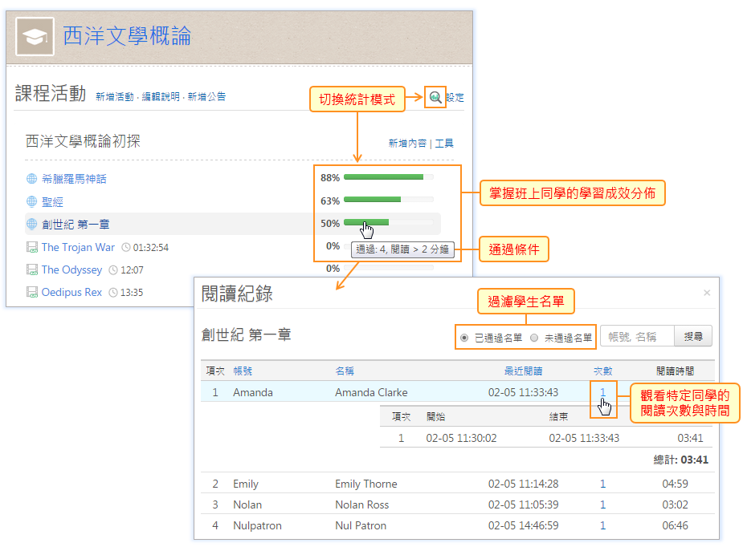The image size is (743, 547).
Task: Click globe icon beside 希臘羅馬神話
Action: click(x=32, y=179)
